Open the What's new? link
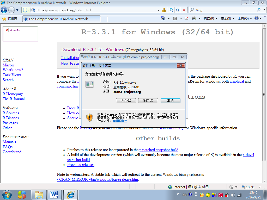Image resolution: width=267 pixels, height=200 pixels. (x=13, y=70)
